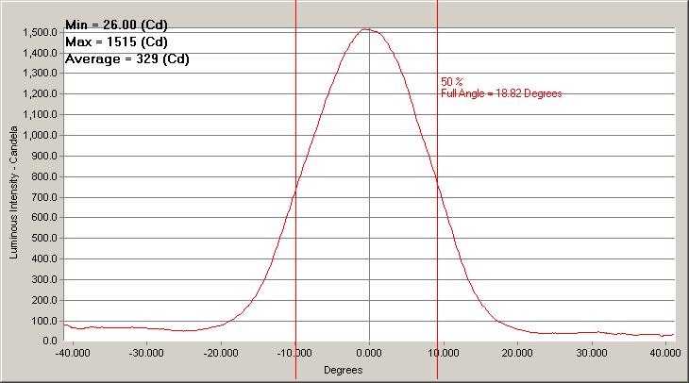Click the 30.000 x-axis tick label
The height and width of the screenshot is (383, 689).
pyautogui.click(x=592, y=353)
